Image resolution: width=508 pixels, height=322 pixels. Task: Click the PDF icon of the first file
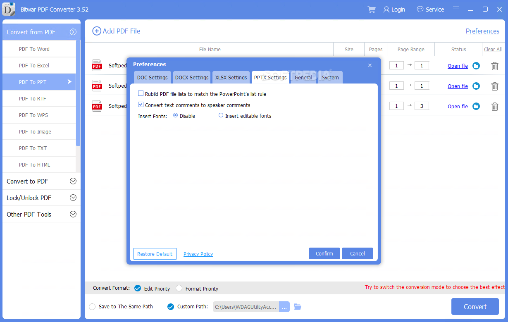pos(97,65)
